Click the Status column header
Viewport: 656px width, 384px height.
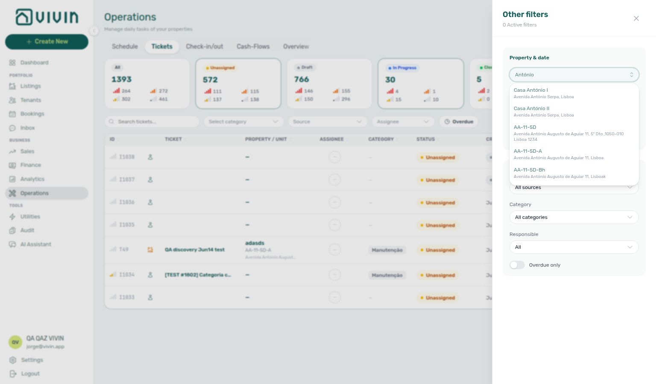(x=426, y=139)
